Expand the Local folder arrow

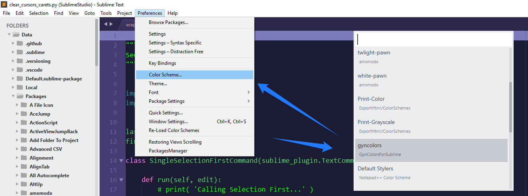coord(13,87)
